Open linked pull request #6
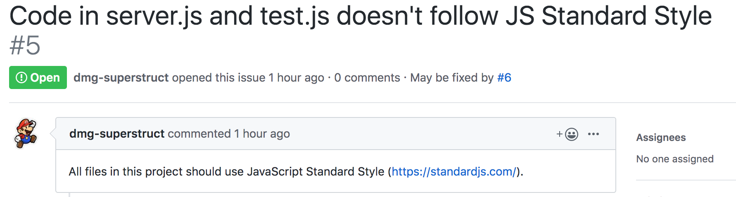The width and height of the screenshot is (736, 197). pyautogui.click(x=504, y=77)
